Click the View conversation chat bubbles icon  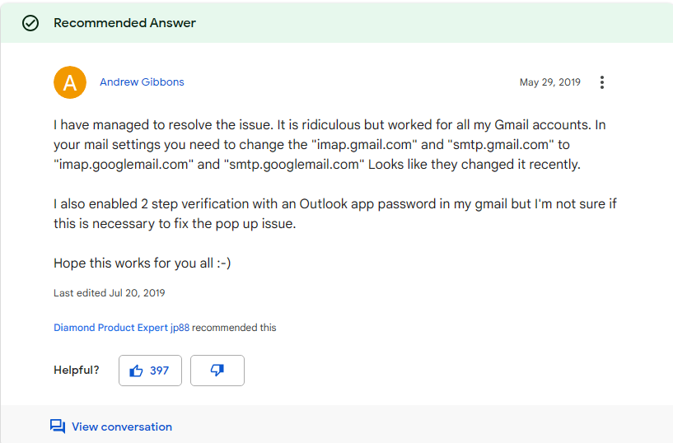(58, 427)
